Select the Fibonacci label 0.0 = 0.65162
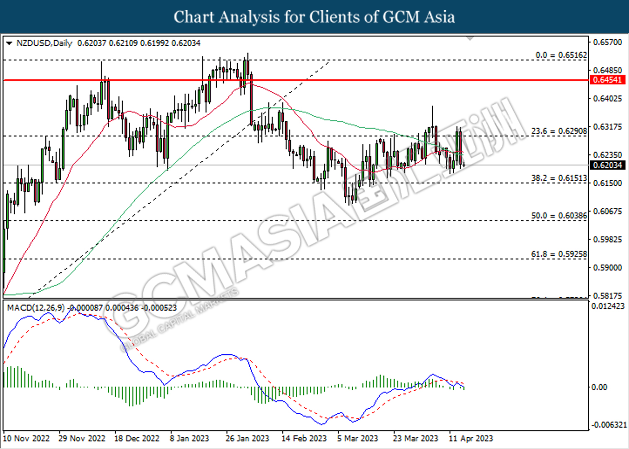 pos(561,55)
